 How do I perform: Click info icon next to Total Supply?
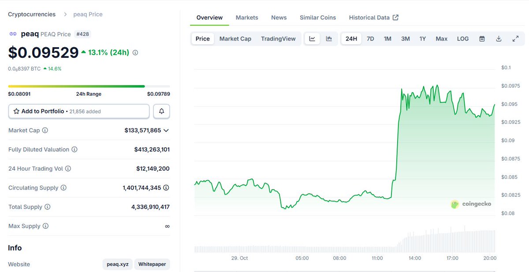48,207
